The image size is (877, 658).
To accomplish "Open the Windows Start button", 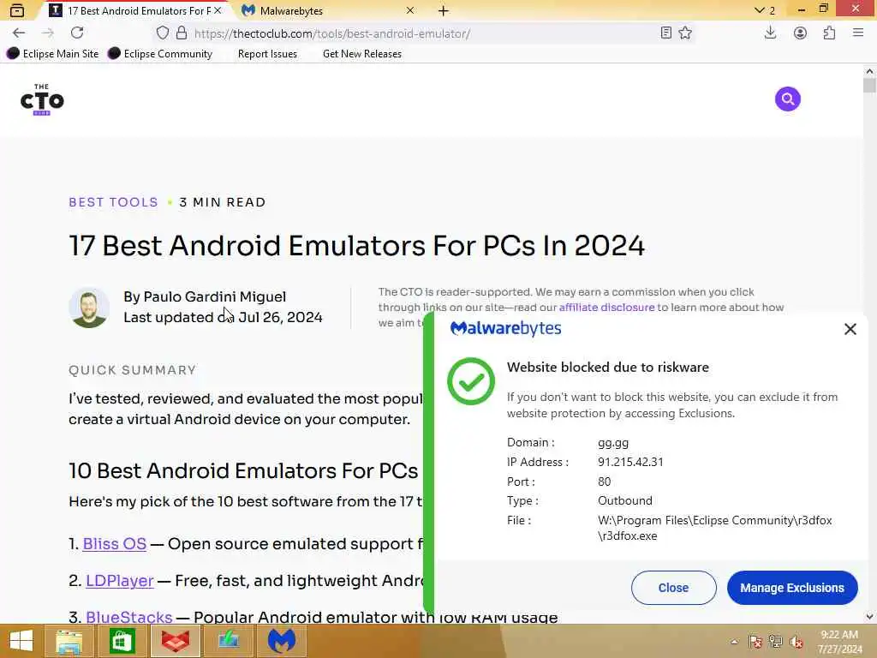I will coord(21,641).
